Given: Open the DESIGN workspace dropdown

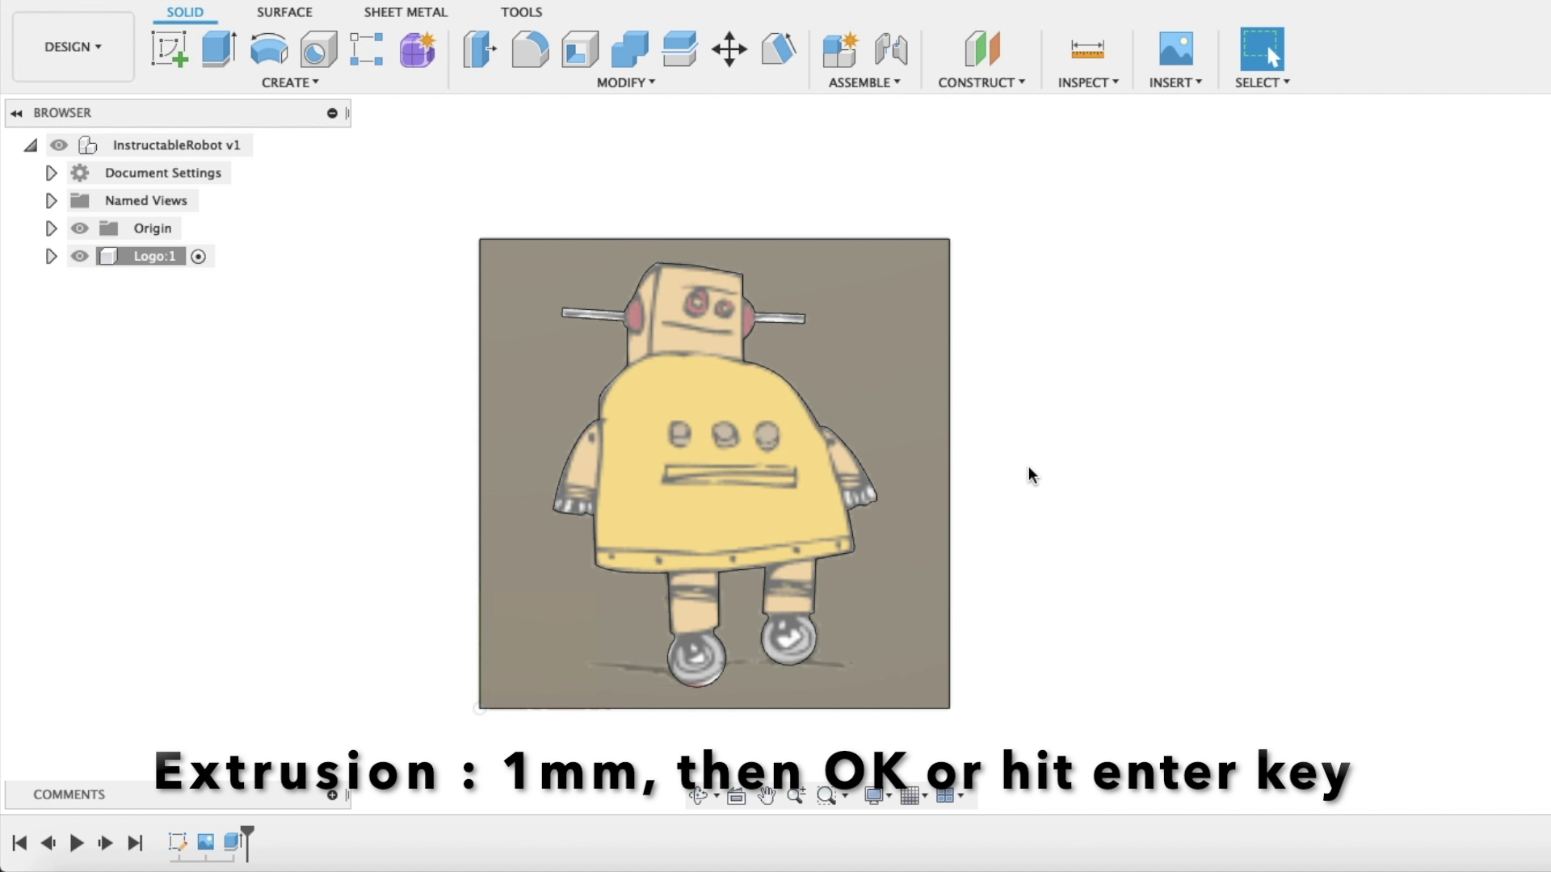Looking at the screenshot, I should click(x=73, y=46).
